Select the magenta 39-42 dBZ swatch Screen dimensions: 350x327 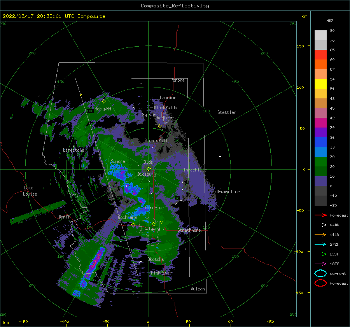pos(320,122)
